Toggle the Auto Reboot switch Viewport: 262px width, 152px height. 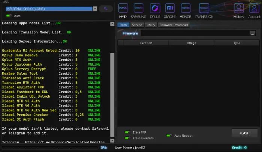170,136
